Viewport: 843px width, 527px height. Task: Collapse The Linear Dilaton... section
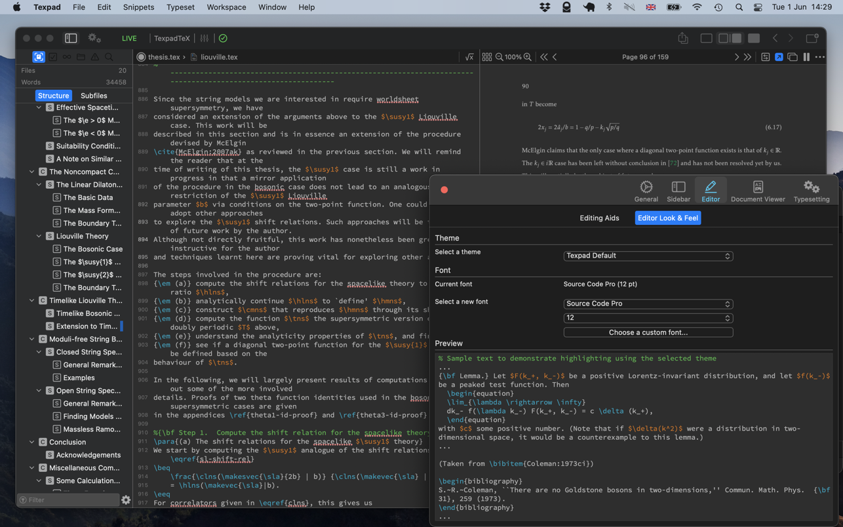click(39, 185)
